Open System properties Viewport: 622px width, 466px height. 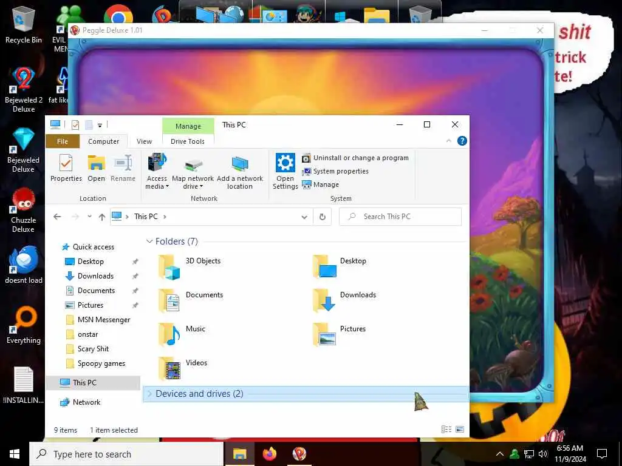coord(335,171)
